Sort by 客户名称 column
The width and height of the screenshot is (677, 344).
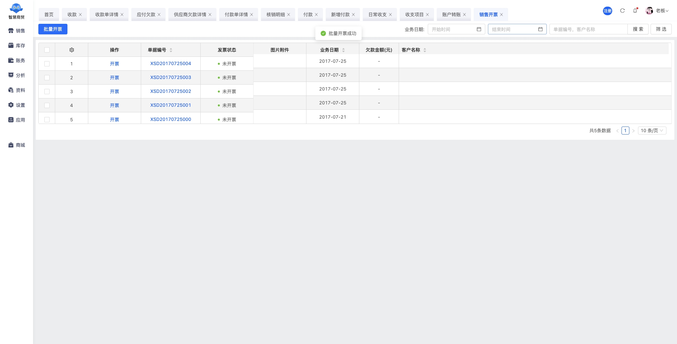[x=425, y=50]
